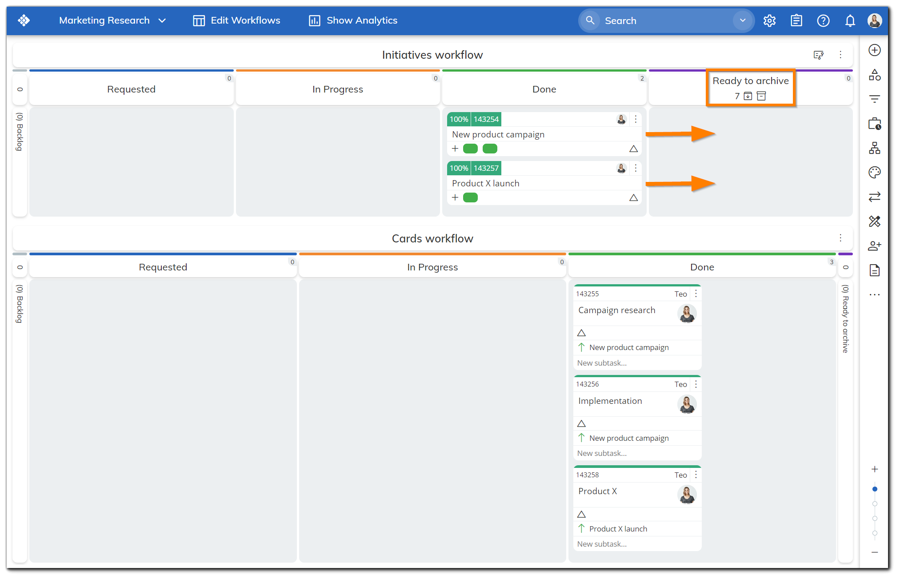Open the settings gear in top bar
This screenshot has width=900, height=580.
(x=769, y=21)
